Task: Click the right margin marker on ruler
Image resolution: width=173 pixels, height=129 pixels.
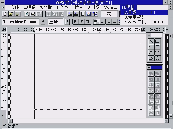Action: coord(142,31)
